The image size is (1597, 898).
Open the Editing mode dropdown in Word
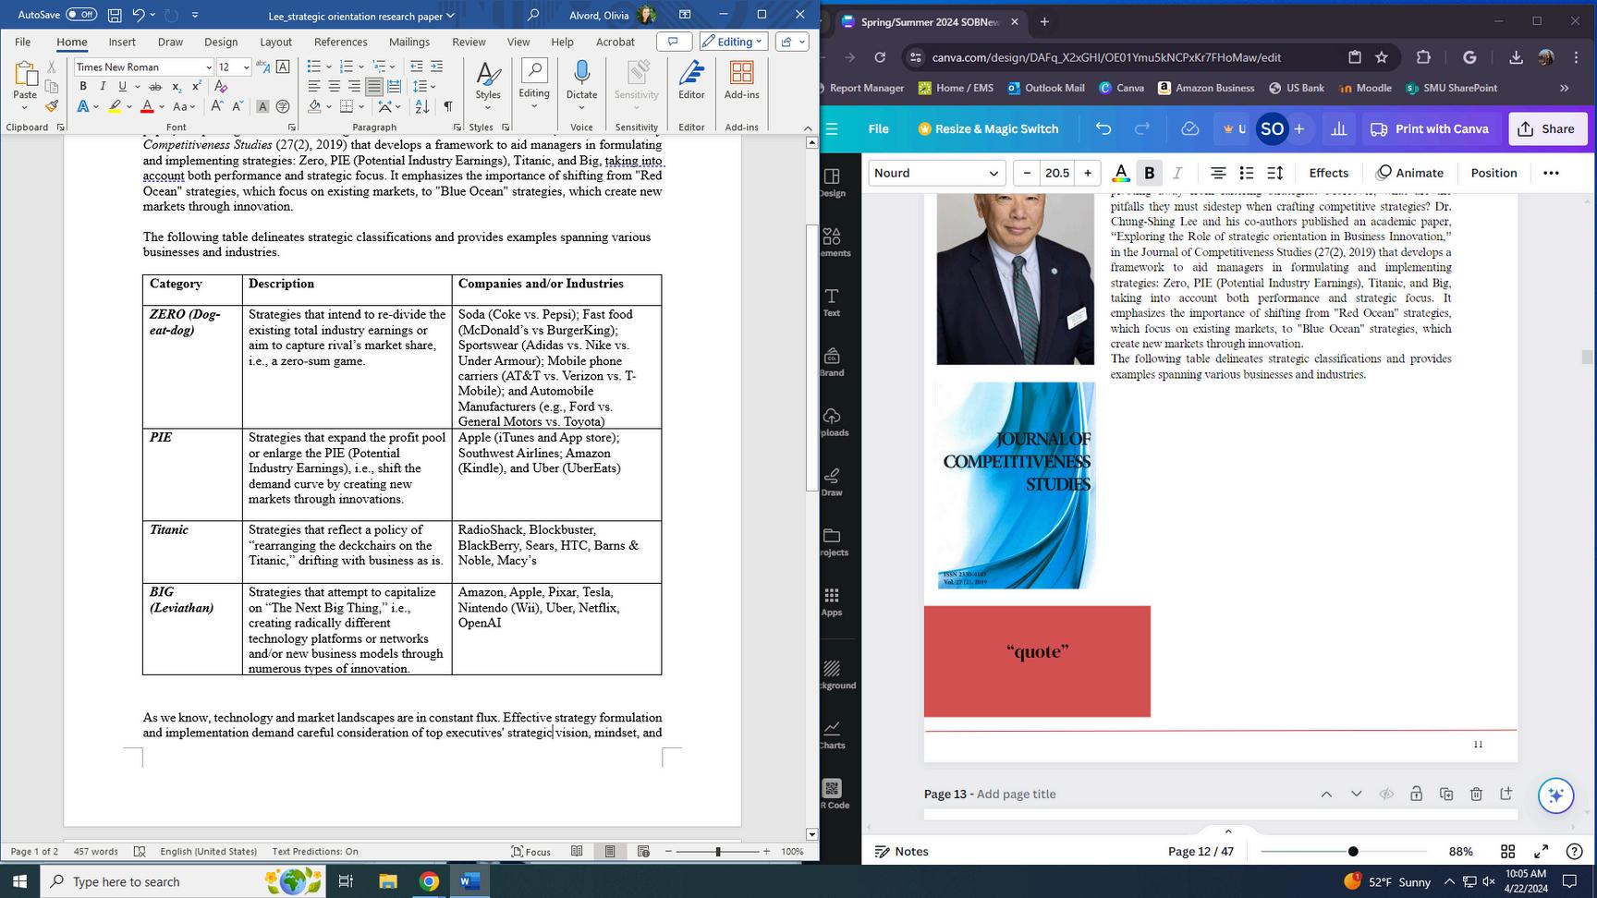click(x=733, y=42)
